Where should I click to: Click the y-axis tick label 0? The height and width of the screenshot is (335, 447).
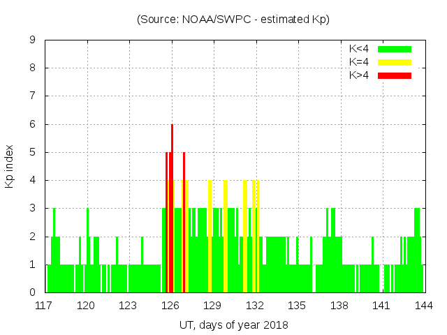tap(33, 292)
